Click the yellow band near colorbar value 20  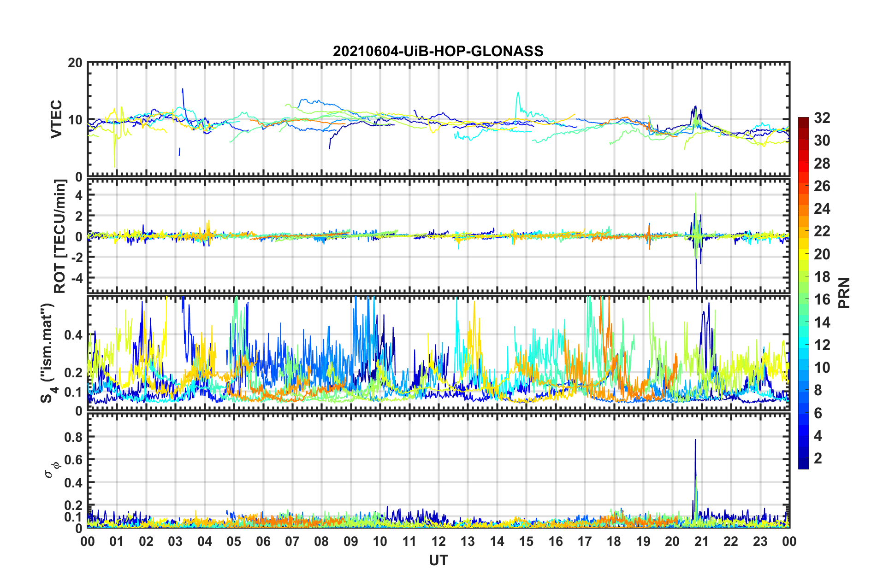[803, 253]
